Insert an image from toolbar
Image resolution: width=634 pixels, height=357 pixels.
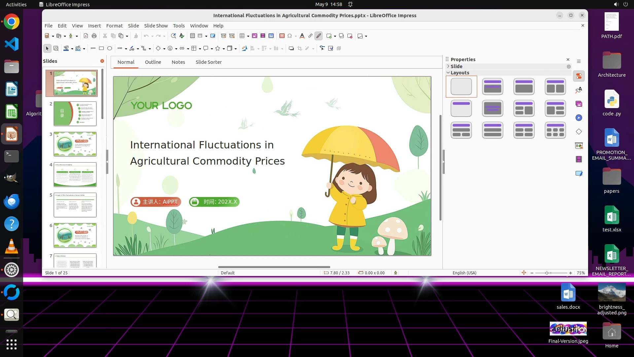point(255,36)
